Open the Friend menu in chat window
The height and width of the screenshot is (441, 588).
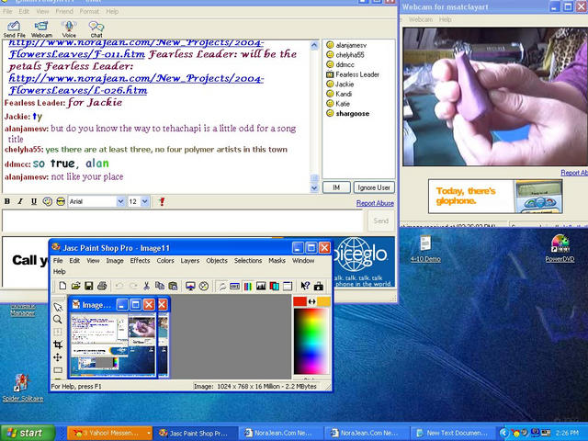tap(64, 11)
